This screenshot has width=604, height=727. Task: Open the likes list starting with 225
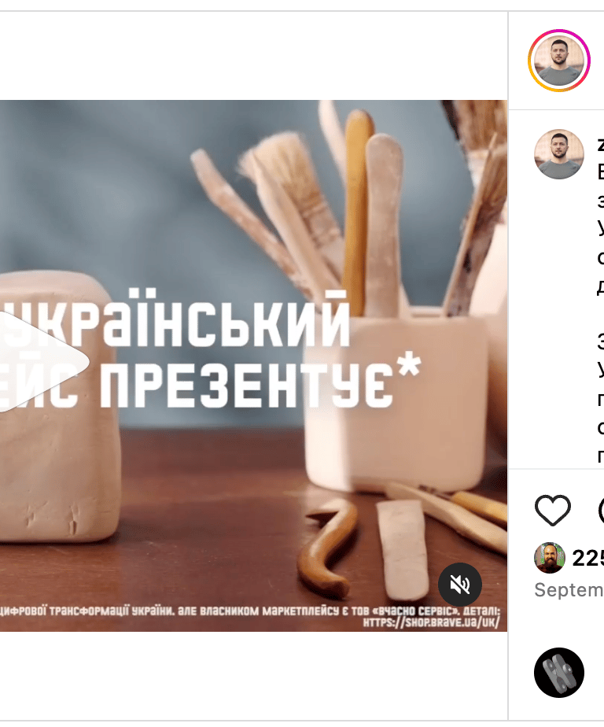coord(587,559)
